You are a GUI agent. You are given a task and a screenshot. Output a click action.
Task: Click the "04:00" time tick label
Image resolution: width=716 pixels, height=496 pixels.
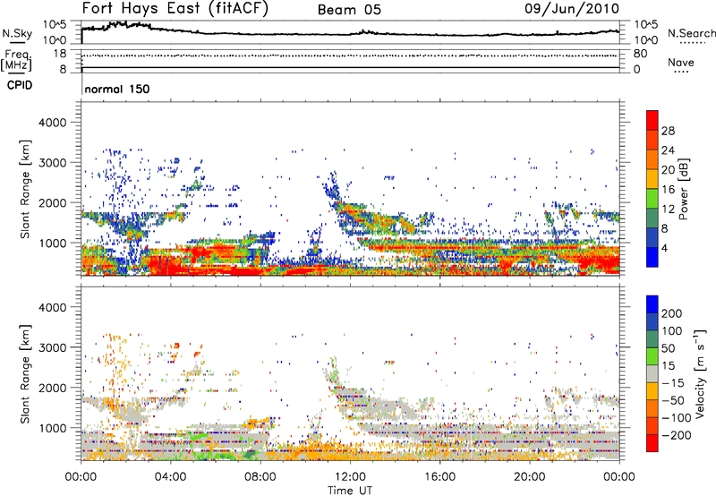tap(171, 477)
